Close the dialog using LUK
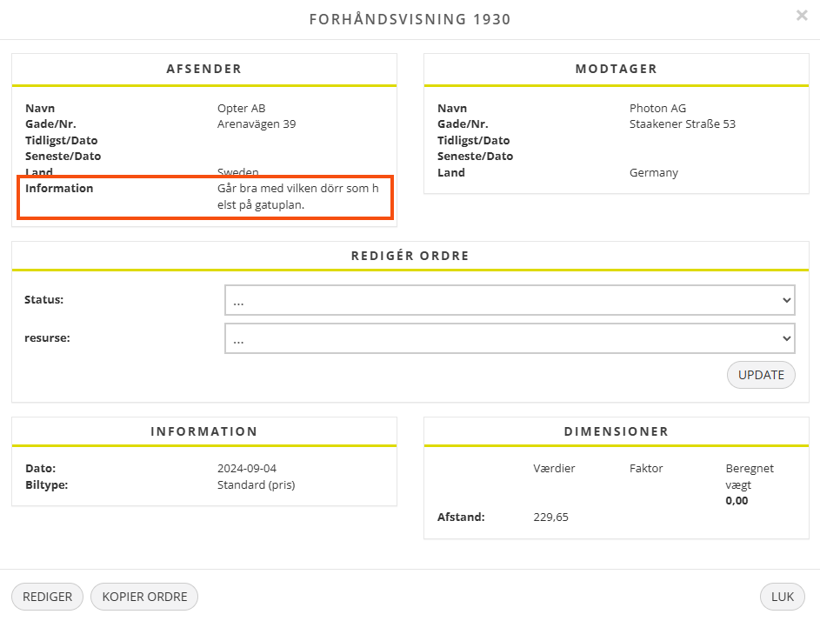 coord(783,597)
